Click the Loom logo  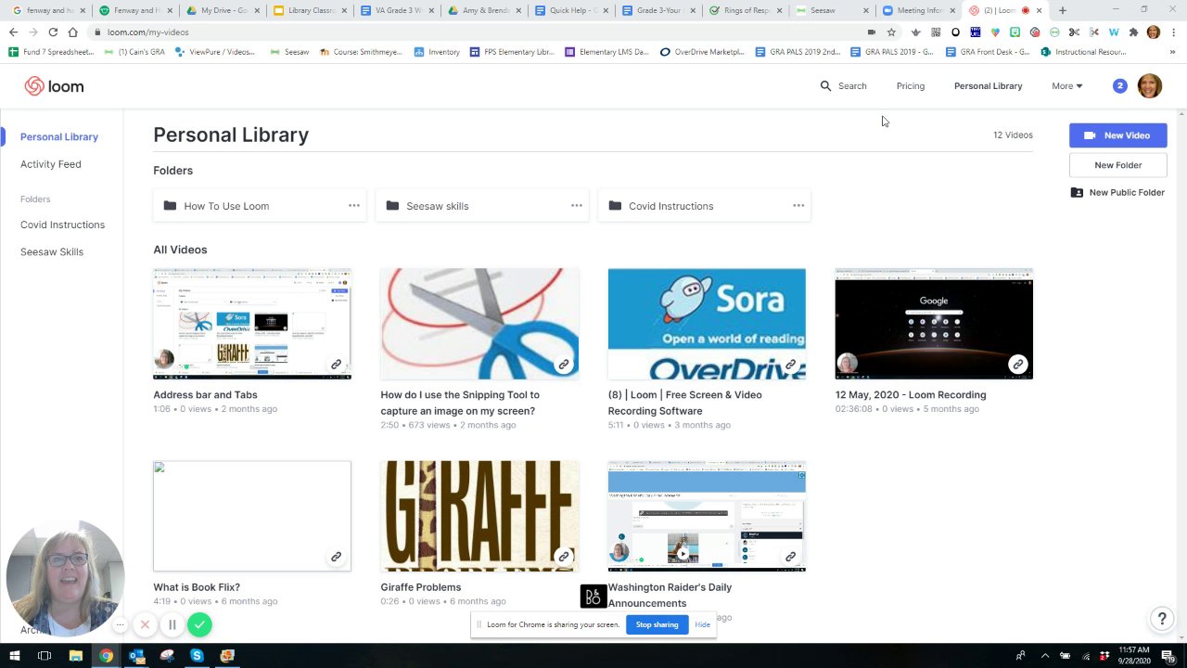point(54,86)
